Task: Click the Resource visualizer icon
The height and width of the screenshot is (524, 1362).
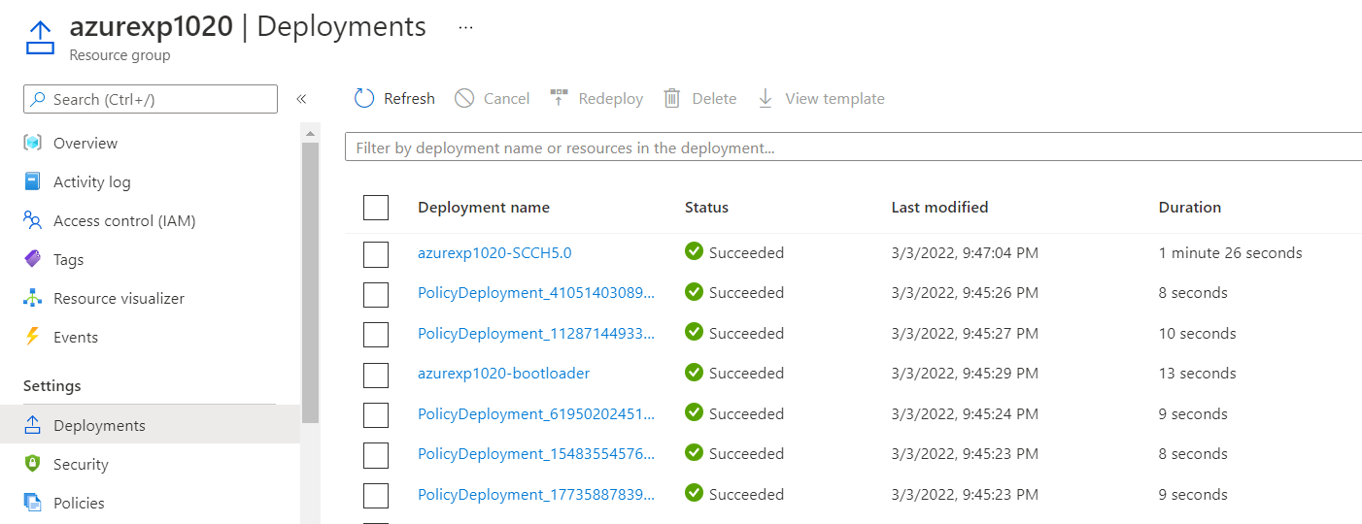Action: coord(33,298)
